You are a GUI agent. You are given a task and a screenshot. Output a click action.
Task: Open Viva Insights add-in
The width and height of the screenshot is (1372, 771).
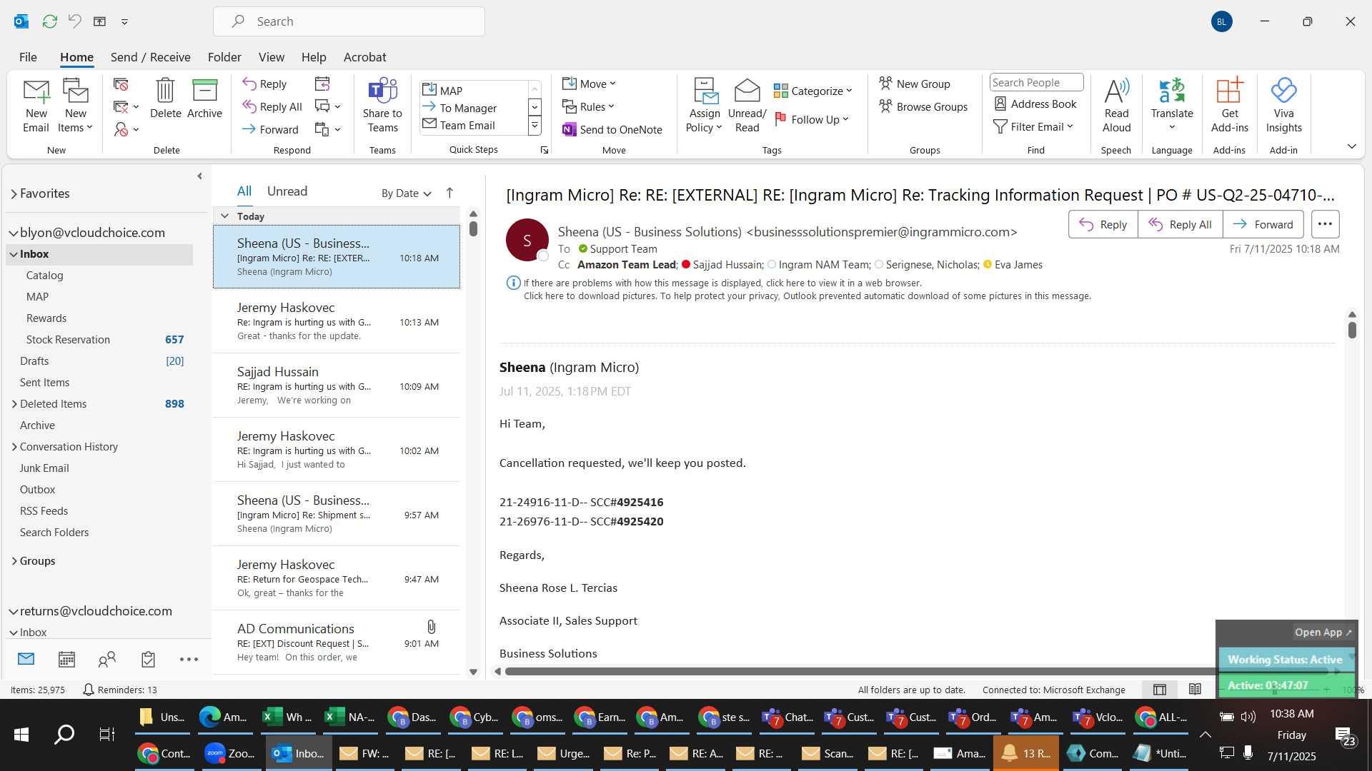click(x=1283, y=106)
